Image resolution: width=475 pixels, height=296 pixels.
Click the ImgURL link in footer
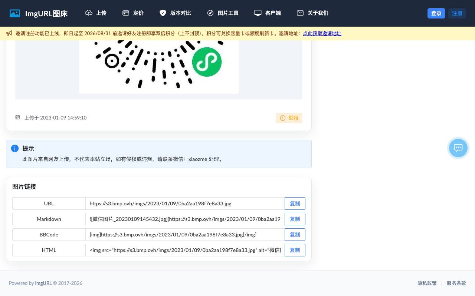pyautogui.click(x=43, y=283)
